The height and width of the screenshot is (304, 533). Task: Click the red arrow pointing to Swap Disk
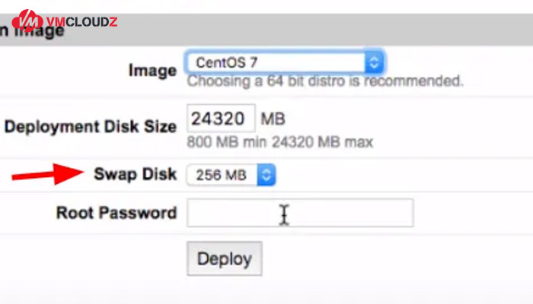(x=47, y=174)
